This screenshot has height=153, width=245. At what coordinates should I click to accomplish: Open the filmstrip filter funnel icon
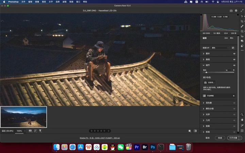point(40,131)
